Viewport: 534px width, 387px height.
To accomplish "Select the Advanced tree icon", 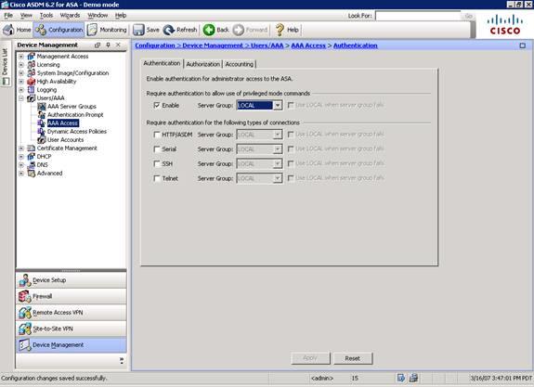I will pos(31,174).
